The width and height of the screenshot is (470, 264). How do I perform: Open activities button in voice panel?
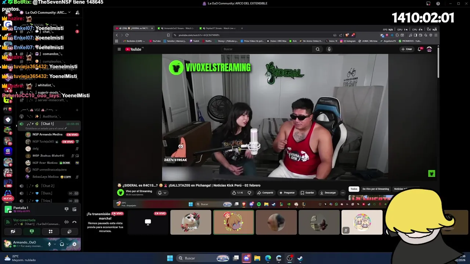click(x=51, y=231)
